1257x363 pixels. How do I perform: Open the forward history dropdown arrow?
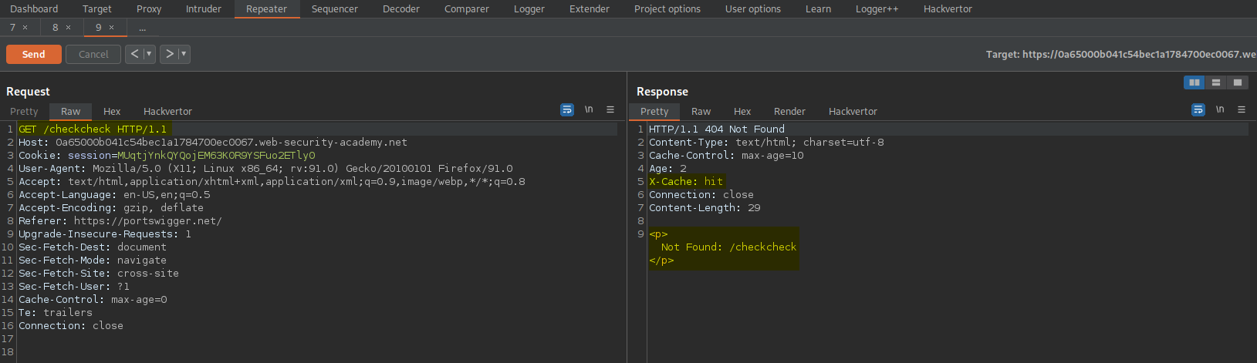184,54
